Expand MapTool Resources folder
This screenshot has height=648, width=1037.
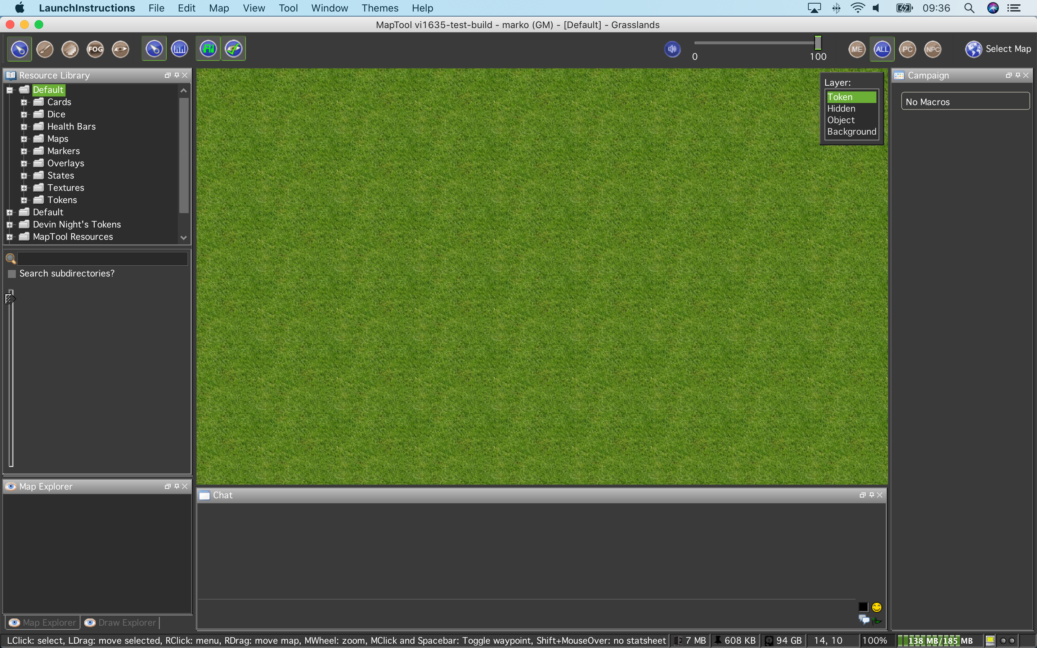pyautogui.click(x=9, y=237)
